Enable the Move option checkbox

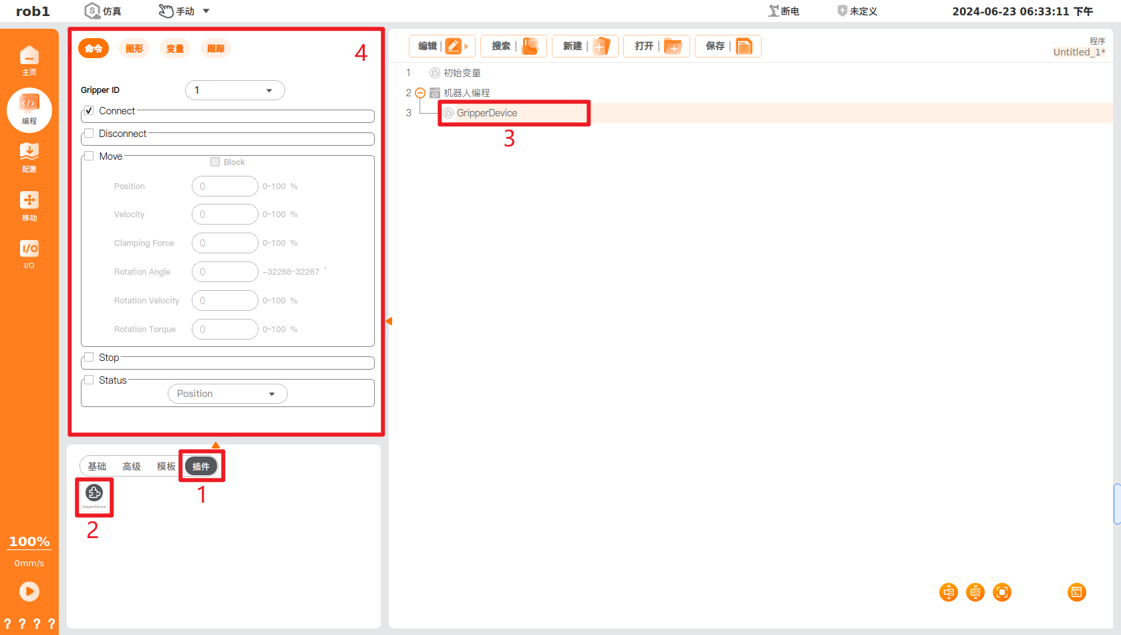(89, 155)
